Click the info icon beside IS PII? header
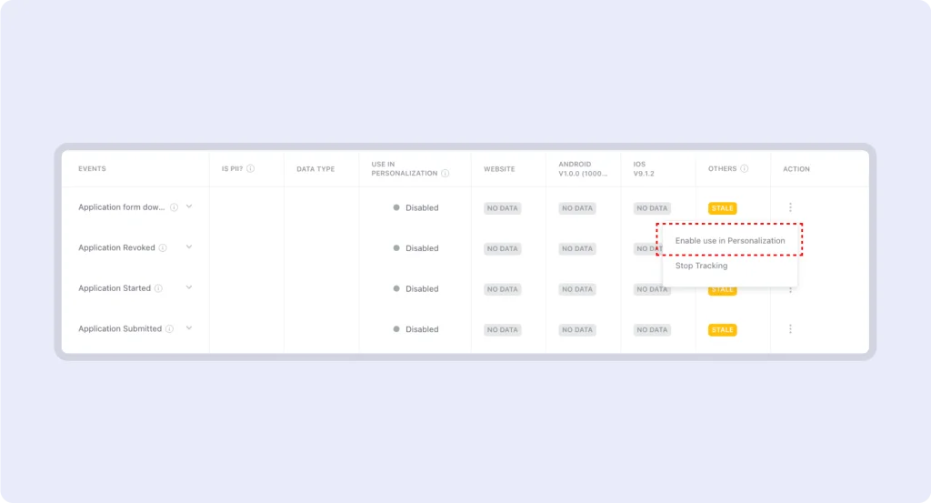The height and width of the screenshot is (503, 931). [x=251, y=168]
